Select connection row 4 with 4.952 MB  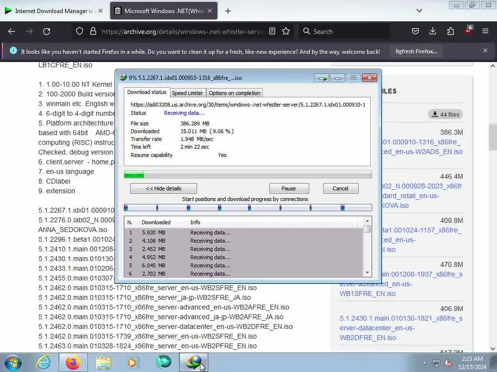click(x=244, y=257)
